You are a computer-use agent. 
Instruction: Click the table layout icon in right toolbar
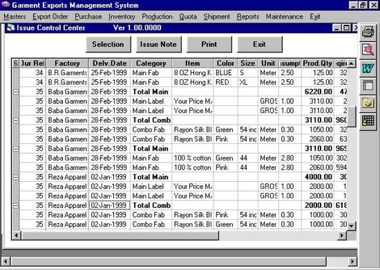[368, 86]
